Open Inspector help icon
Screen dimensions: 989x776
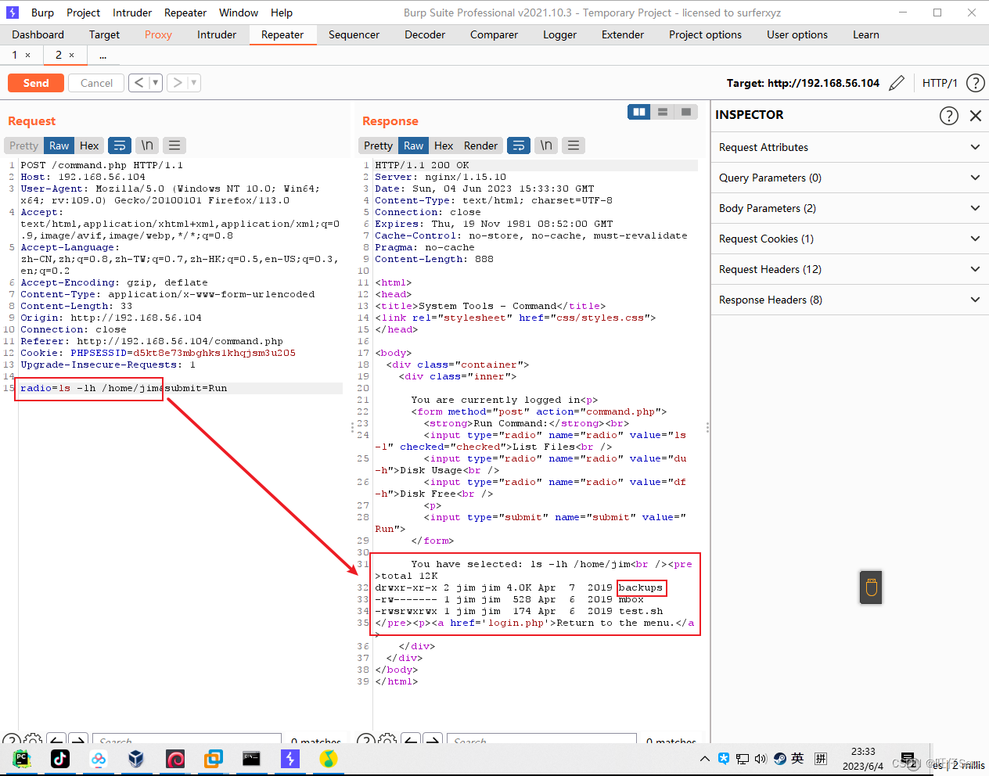(948, 116)
